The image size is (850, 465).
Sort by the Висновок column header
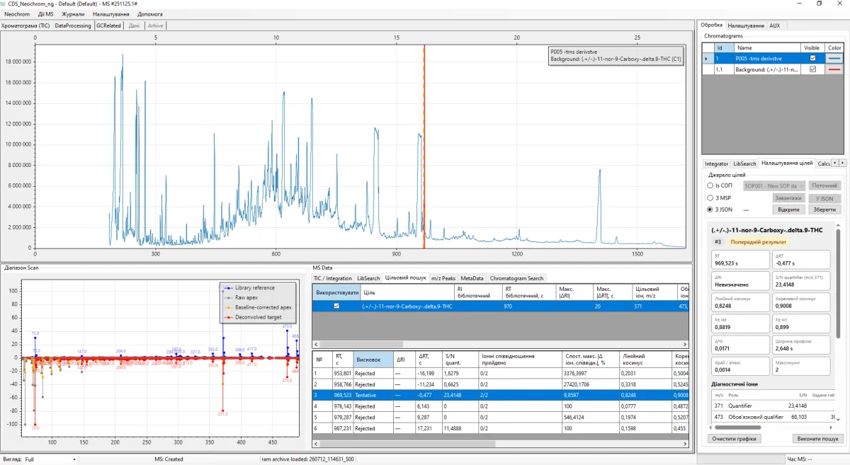(373, 359)
